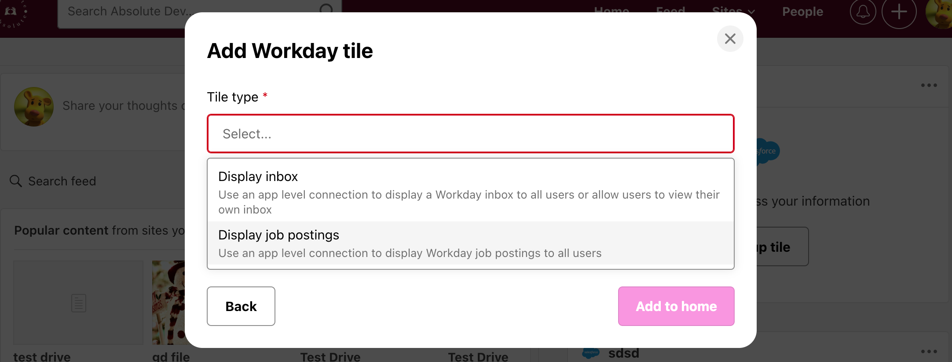This screenshot has width=952, height=362.
Task: Open the Tile type Select dropdown
Action: tap(470, 134)
